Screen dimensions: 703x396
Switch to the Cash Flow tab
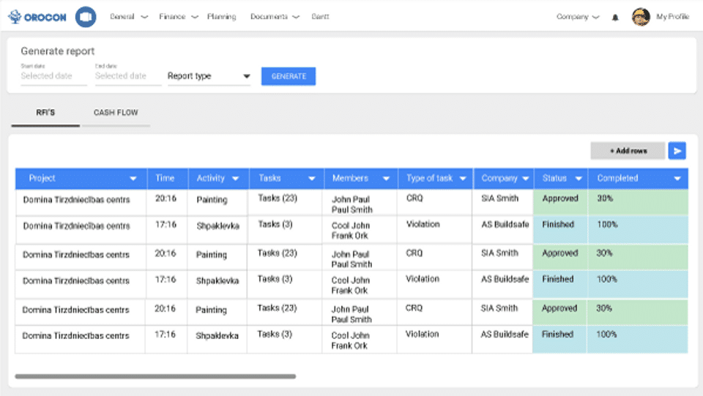pos(116,113)
